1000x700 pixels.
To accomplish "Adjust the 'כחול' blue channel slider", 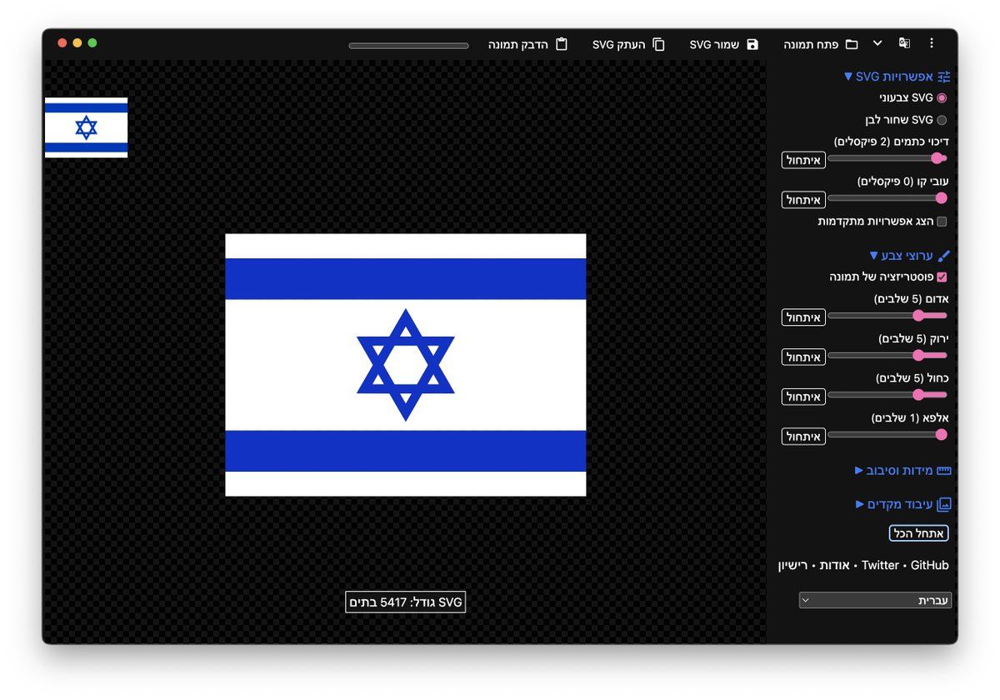I will pyautogui.click(x=887, y=395).
